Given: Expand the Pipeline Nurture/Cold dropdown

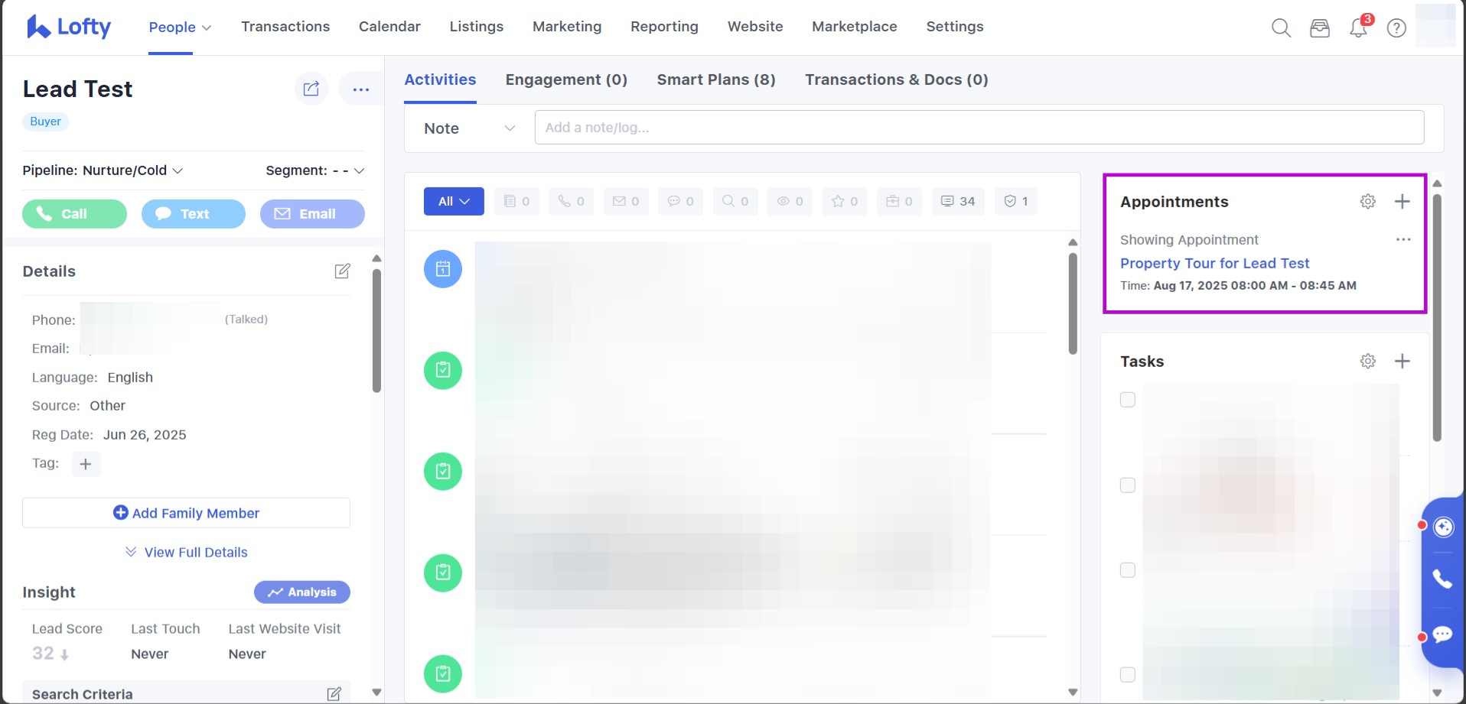Looking at the screenshot, I should [x=103, y=170].
